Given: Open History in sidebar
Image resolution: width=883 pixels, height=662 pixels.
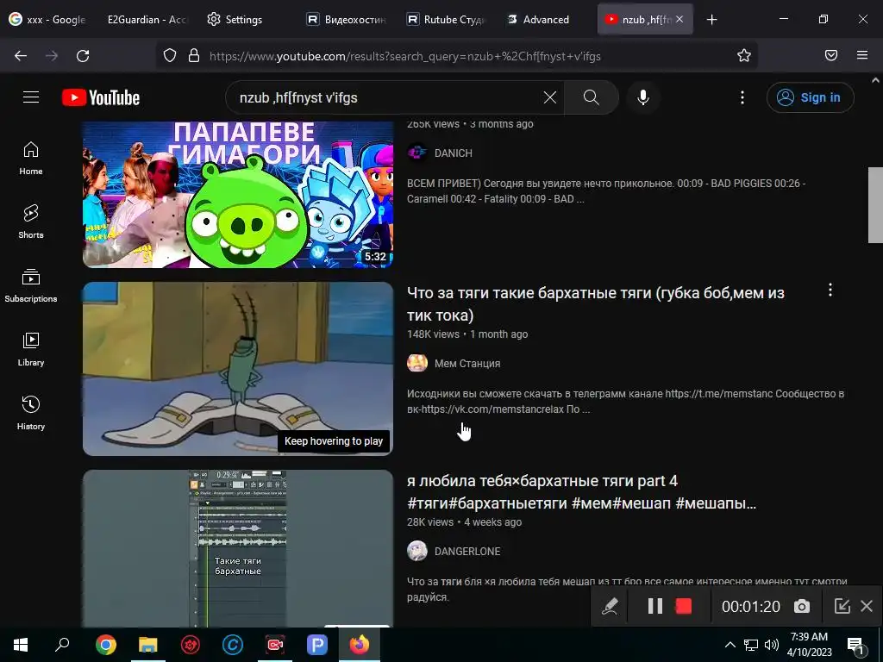Looking at the screenshot, I should point(31,413).
